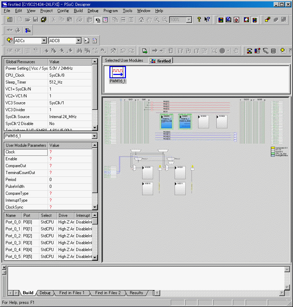Click the module place icon right of ADC8

(87, 40)
